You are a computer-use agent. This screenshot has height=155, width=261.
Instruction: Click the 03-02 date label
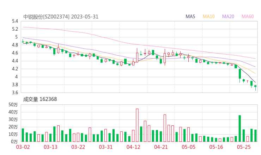coord(23,147)
